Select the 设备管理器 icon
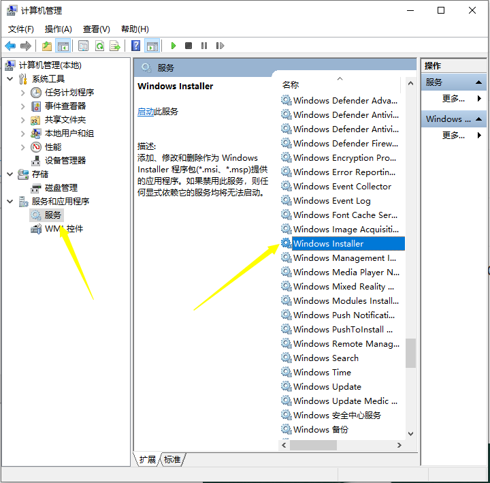Screen dimensions: 490x483 click(x=36, y=161)
